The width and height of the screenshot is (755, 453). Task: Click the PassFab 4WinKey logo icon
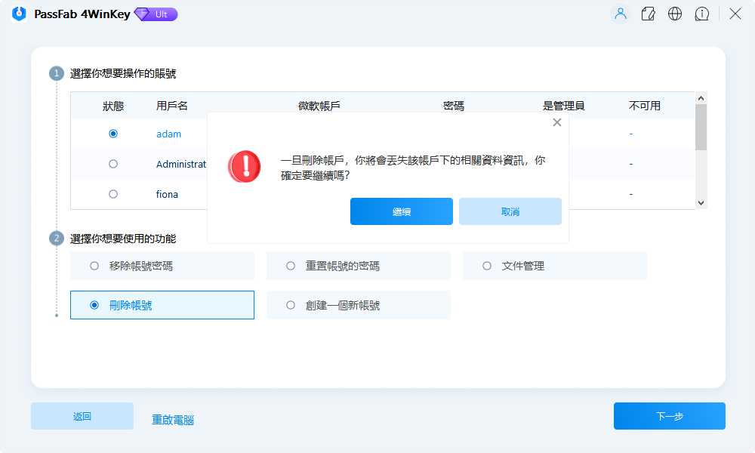(18, 13)
